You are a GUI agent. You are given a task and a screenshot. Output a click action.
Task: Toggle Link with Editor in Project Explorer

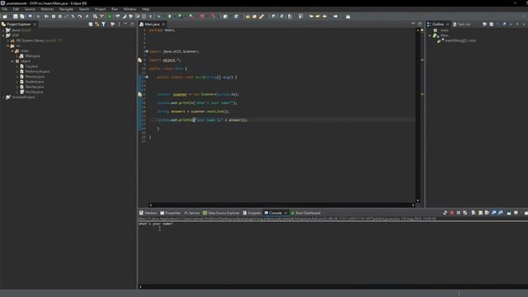coord(97,24)
